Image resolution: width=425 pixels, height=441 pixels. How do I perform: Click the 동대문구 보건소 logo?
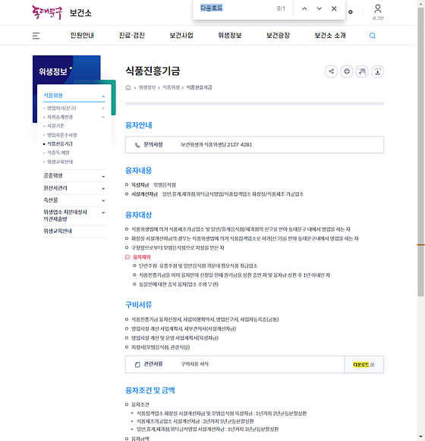[62, 13]
